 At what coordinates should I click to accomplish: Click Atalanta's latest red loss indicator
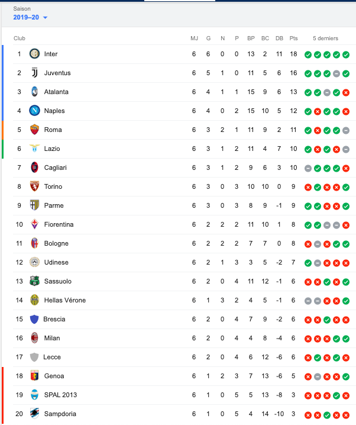[346, 93]
